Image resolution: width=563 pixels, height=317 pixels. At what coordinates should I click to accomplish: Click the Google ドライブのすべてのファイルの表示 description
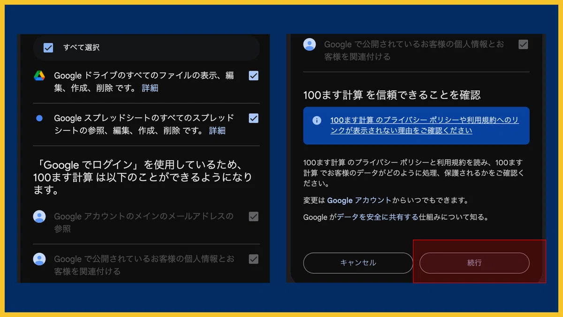click(x=144, y=82)
